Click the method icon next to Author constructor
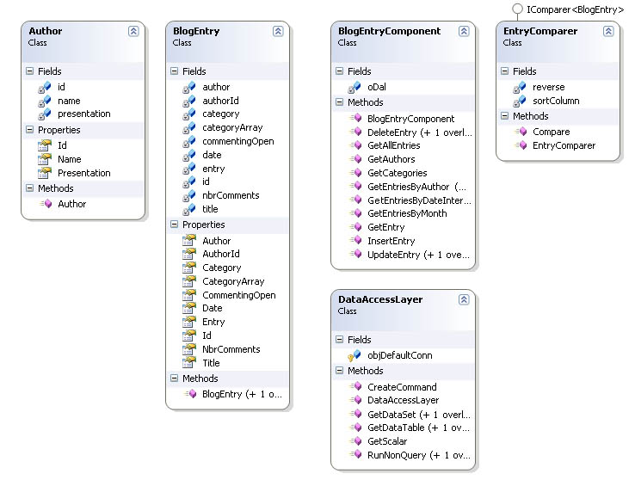 46,204
